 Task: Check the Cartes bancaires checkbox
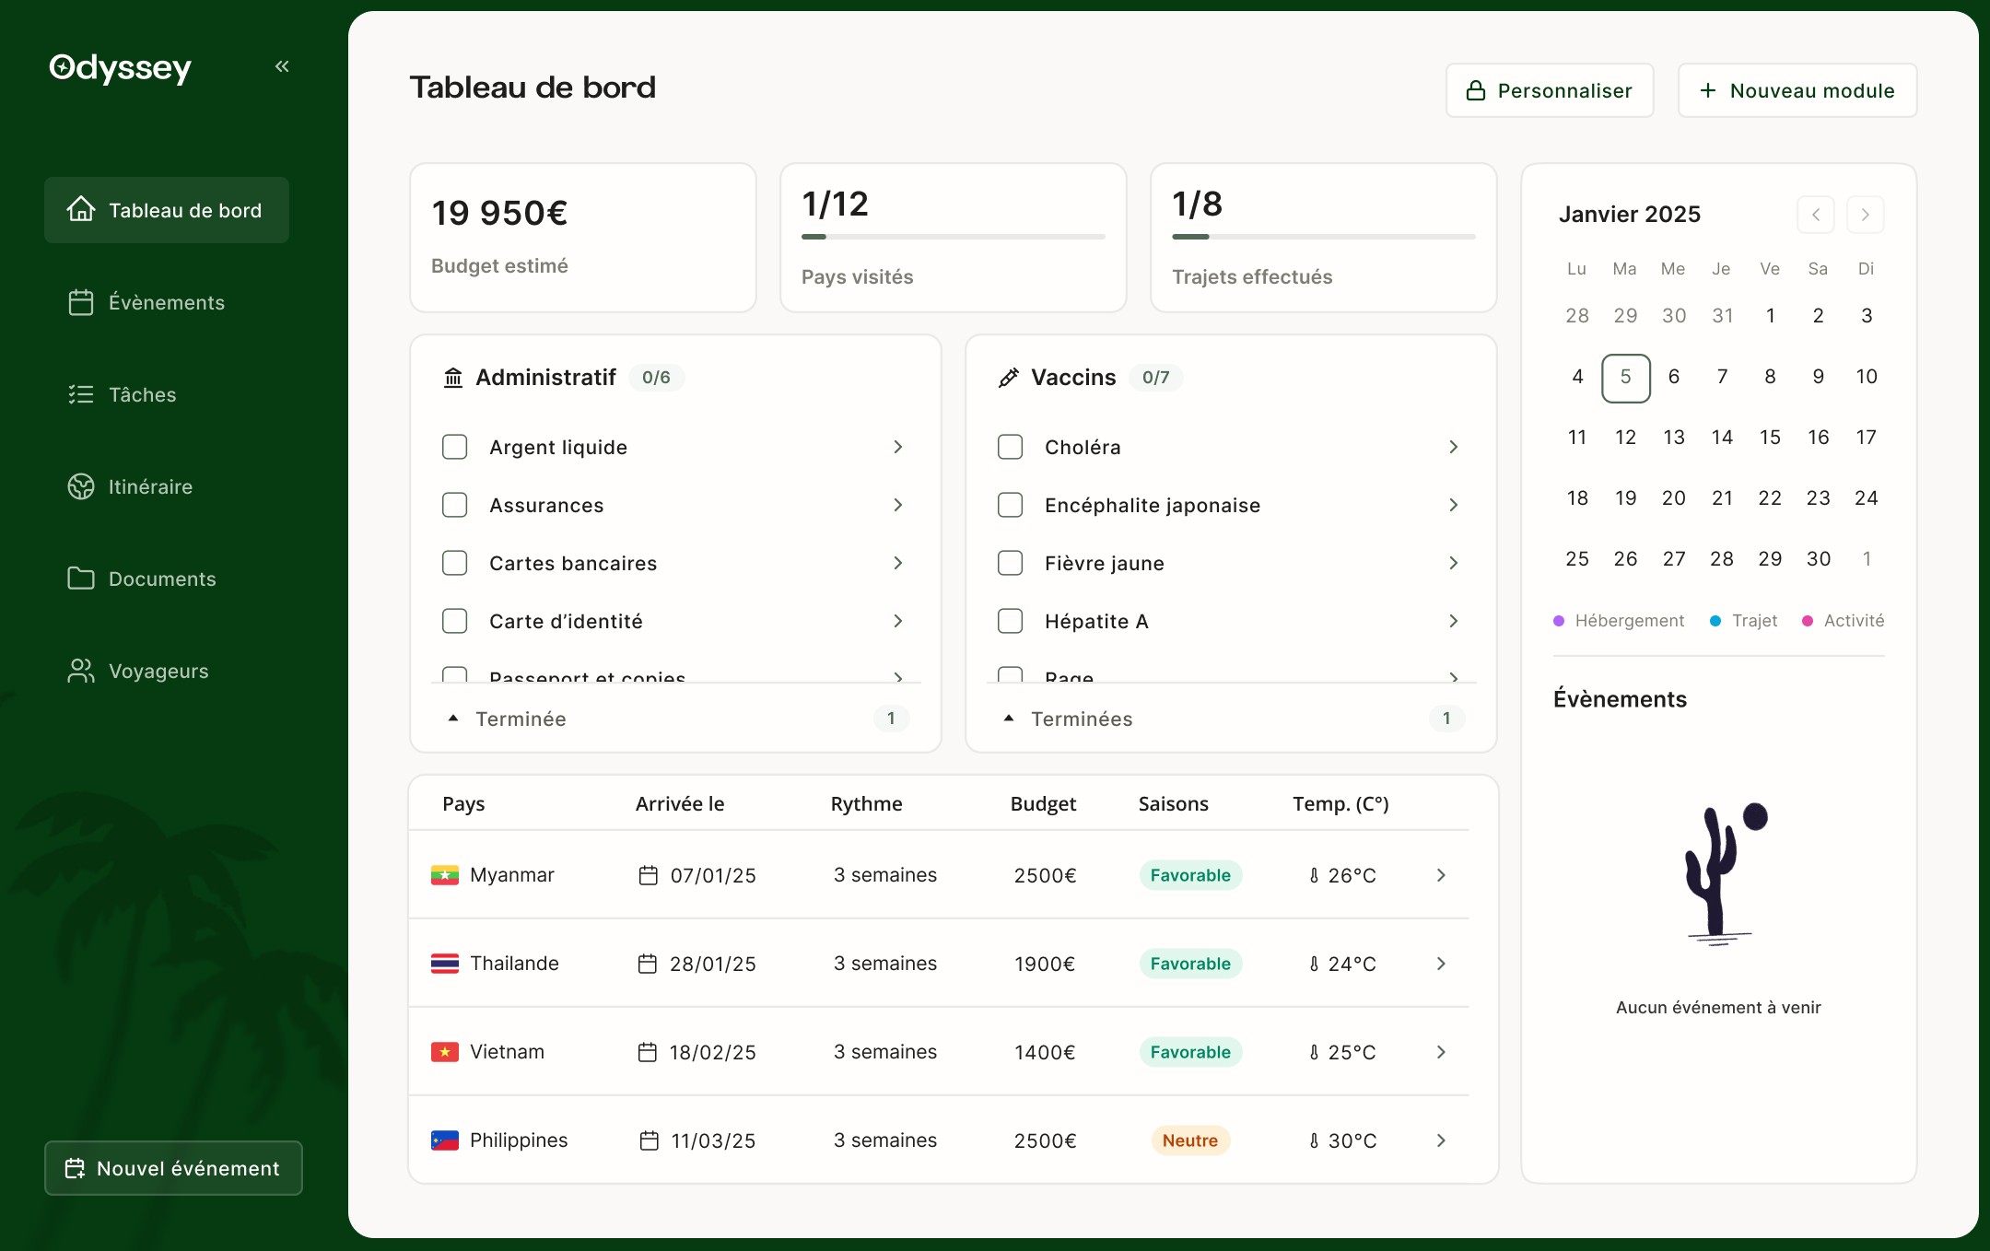tap(455, 563)
